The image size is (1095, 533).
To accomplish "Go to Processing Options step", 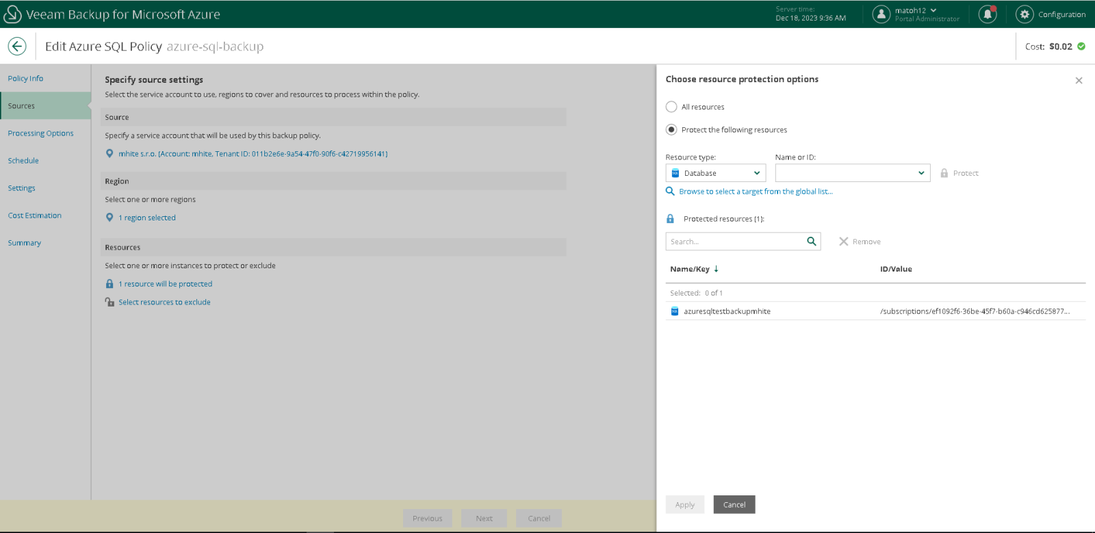I will pos(40,133).
